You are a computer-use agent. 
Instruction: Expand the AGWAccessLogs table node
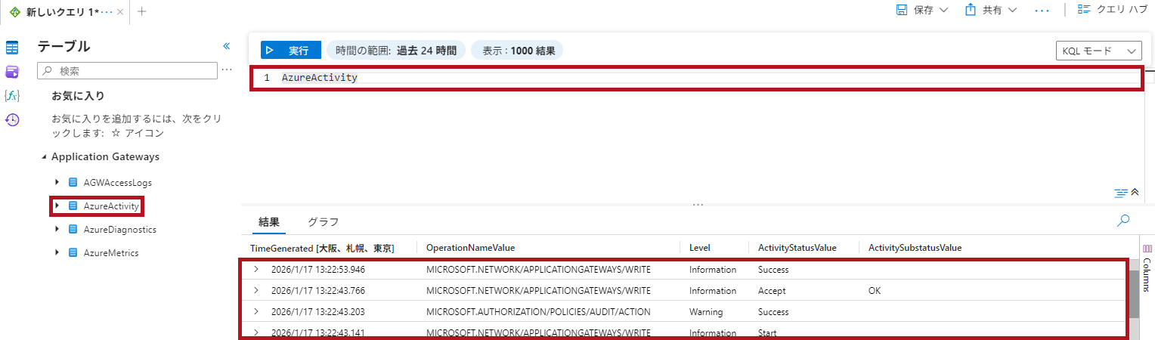pos(57,182)
